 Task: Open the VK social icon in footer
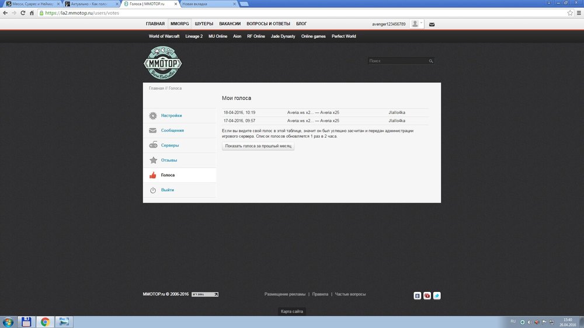pos(417,296)
